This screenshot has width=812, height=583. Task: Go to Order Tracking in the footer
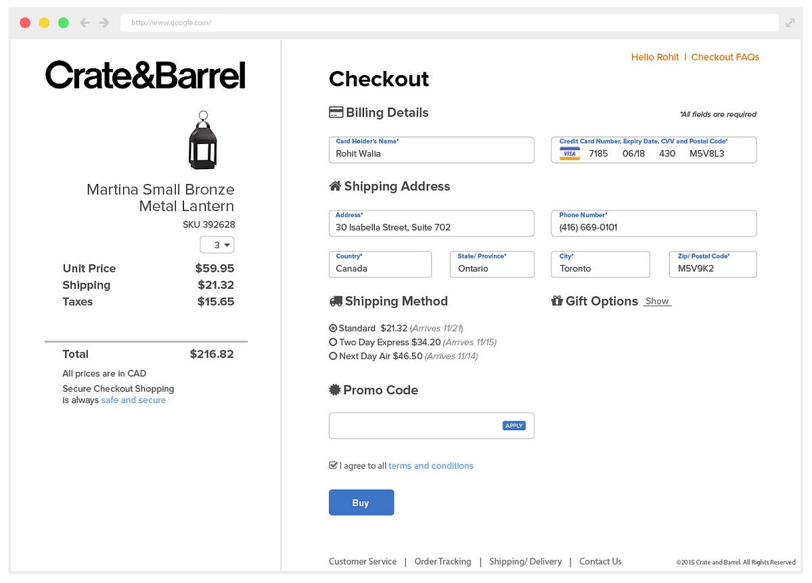443,561
